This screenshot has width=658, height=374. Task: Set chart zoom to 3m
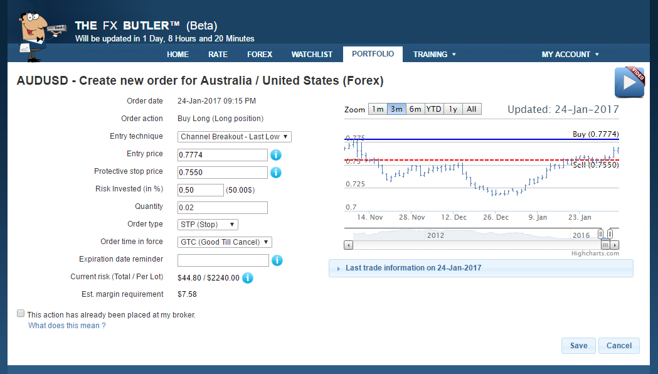click(x=396, y=109)
